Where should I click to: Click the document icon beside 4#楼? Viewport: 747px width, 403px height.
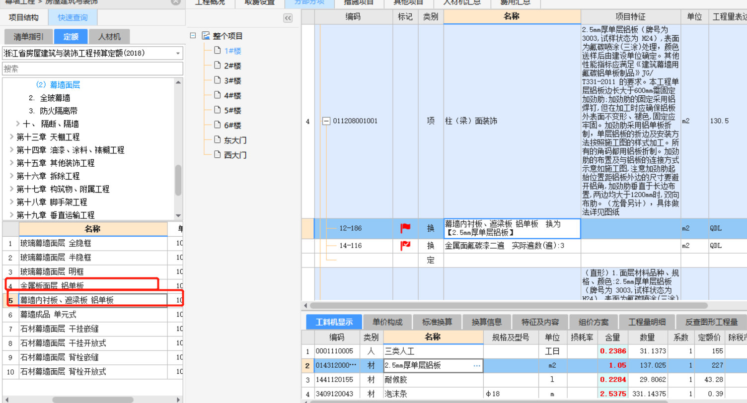pyautogui.click(x=217, y=95)
